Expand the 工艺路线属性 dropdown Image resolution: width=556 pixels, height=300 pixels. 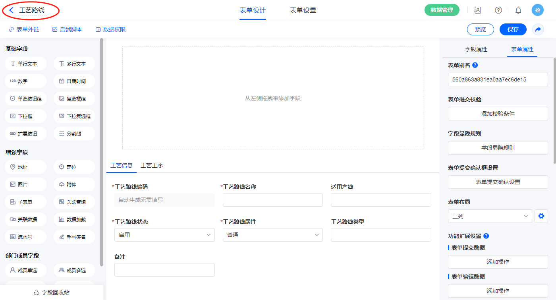tap(272, 235)
